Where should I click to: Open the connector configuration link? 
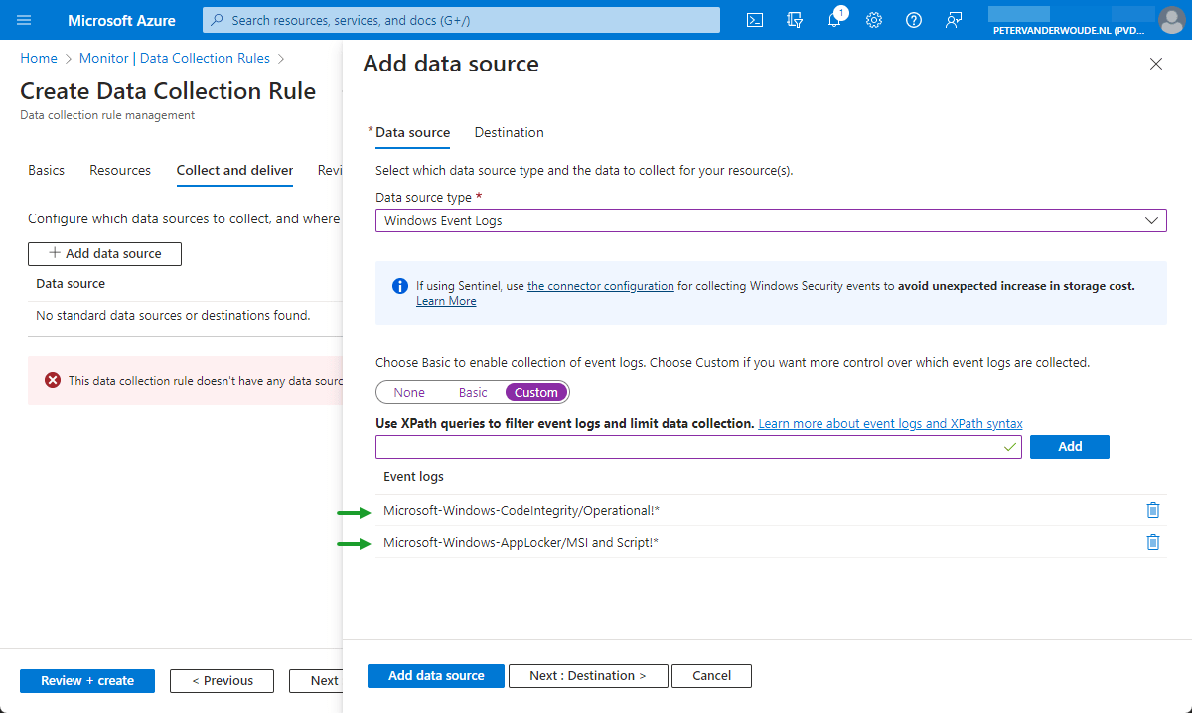point(600,285)
